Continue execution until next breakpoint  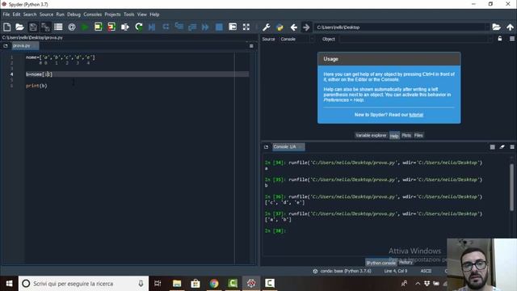point(205,27)
